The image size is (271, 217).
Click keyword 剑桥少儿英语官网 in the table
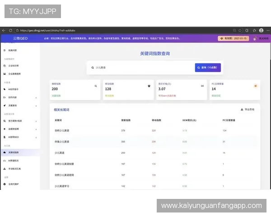click(64, 175)
